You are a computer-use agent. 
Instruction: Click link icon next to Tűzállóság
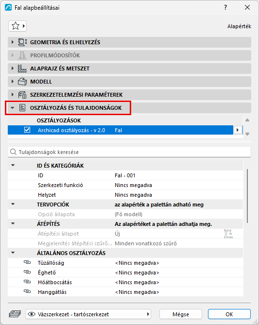click(27, 263)
